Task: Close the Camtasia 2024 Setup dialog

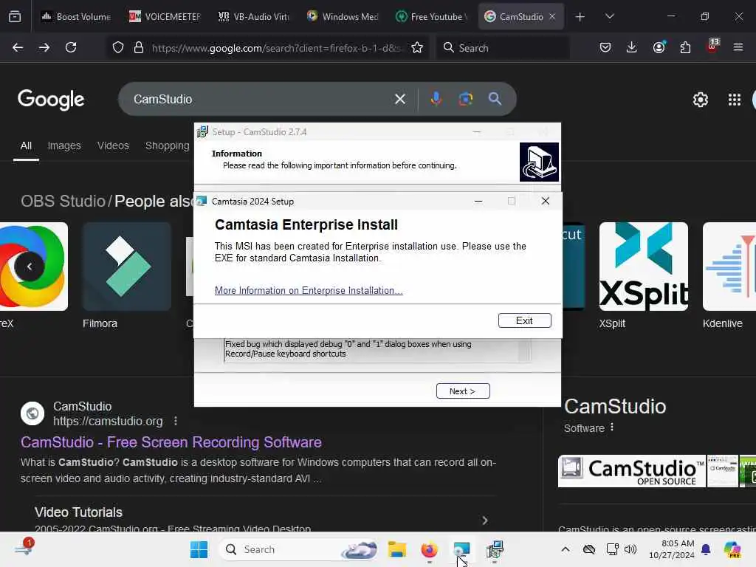Action: (546, 201)
